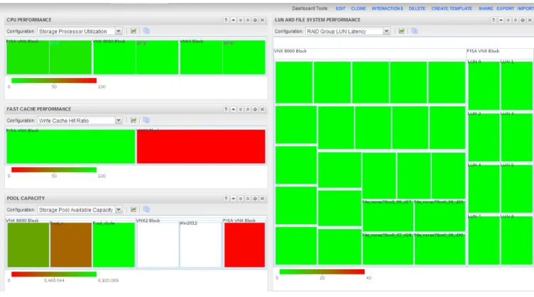This screenshot has width=534, height=297.
Task: Collapse the Pool Capacity widget
Action: pyautogui.click(x=234, y=198)
